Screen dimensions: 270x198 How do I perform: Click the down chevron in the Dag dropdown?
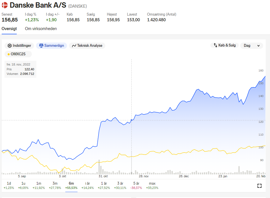(258, 46)
